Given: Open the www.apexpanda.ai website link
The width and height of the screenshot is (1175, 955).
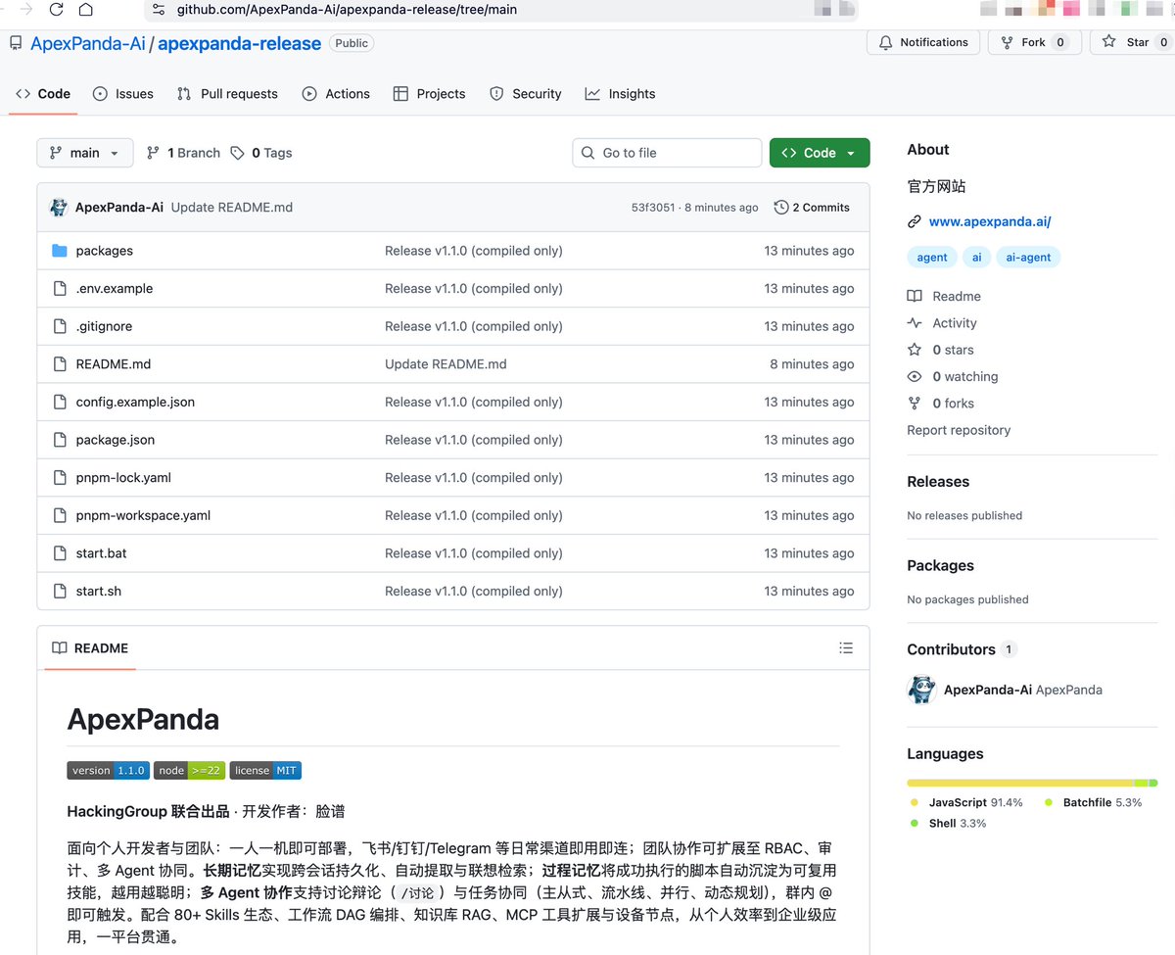Looking at the screenshot, I should click(x=989, y=221).
